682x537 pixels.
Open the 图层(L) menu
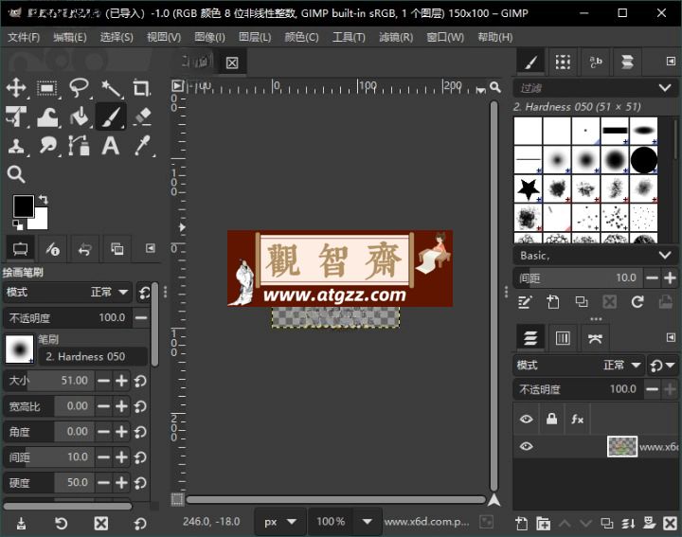(255, 37)
